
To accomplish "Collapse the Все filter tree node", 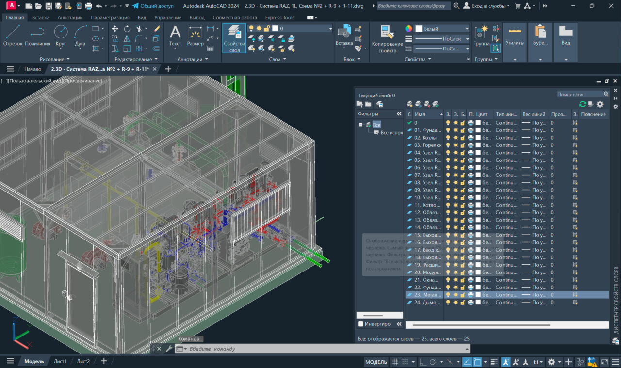I will point(360,125).
